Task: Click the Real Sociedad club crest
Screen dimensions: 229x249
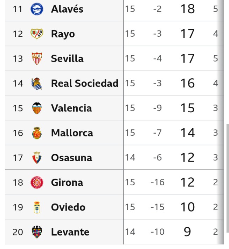Action: tap(37, 83)
